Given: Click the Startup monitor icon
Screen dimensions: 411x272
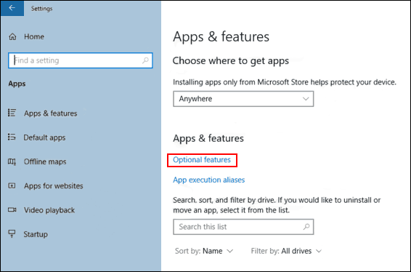Looking at the screenshot, I should [x=12, y=233].
